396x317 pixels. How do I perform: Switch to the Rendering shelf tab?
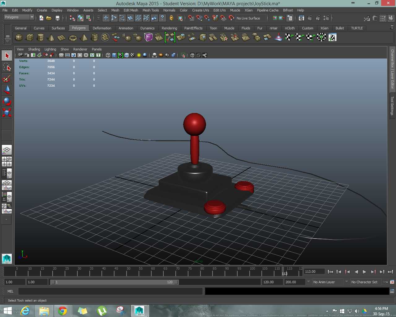(x=169, y=28)
